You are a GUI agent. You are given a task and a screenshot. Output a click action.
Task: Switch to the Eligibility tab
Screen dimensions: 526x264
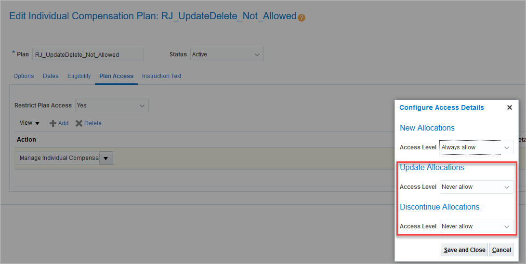pyautogui.click(x=79, y=76)
